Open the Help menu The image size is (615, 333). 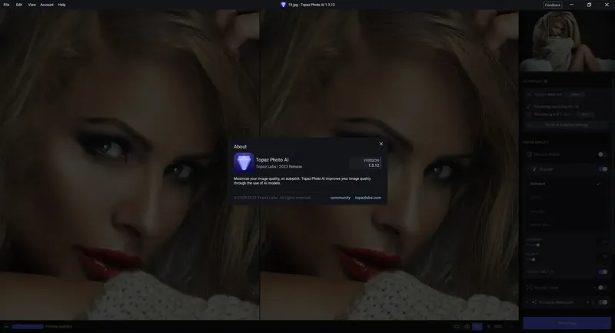click(x=61, y=5)
